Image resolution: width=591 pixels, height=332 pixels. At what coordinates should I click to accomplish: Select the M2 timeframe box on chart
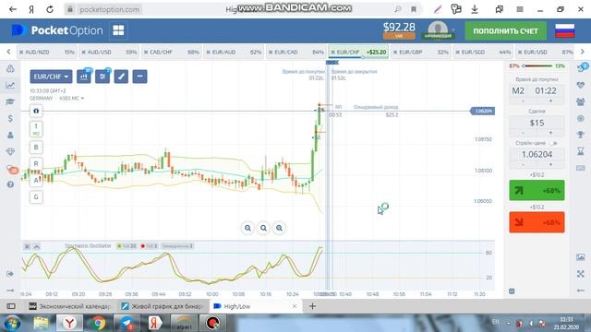[36, 129]
